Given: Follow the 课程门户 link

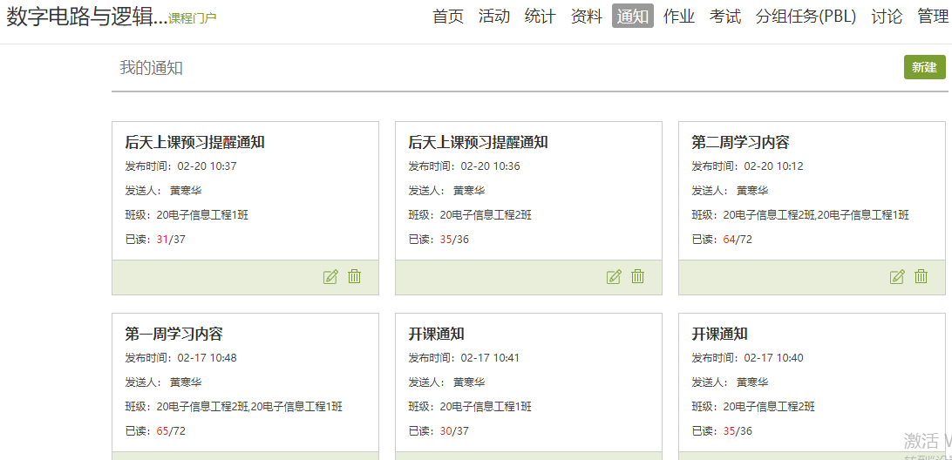Looking at the screenshot, I should [x=193, y=18].
